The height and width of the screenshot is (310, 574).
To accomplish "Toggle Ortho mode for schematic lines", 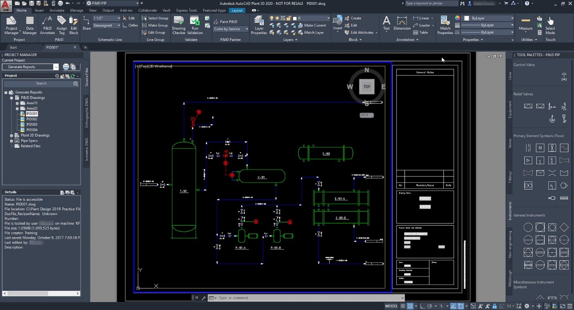I will pyautogui.click(x=130, y=25).
